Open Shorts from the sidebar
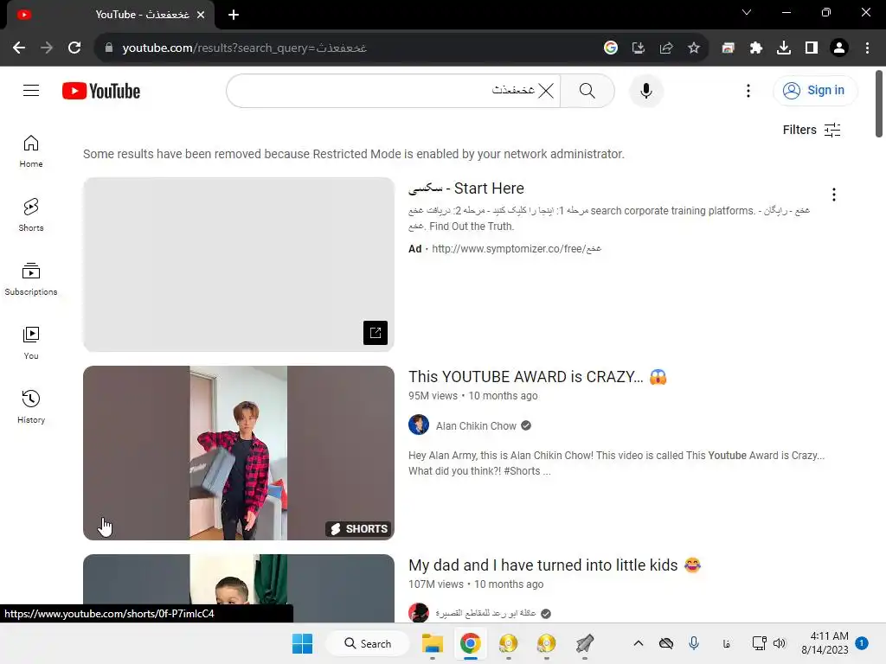The height and width of the screenshot is (664, 886). 31,215
